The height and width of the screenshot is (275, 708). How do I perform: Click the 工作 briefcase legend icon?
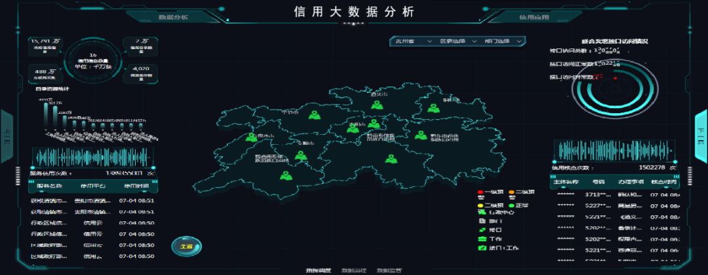click(x=481, y=239)
